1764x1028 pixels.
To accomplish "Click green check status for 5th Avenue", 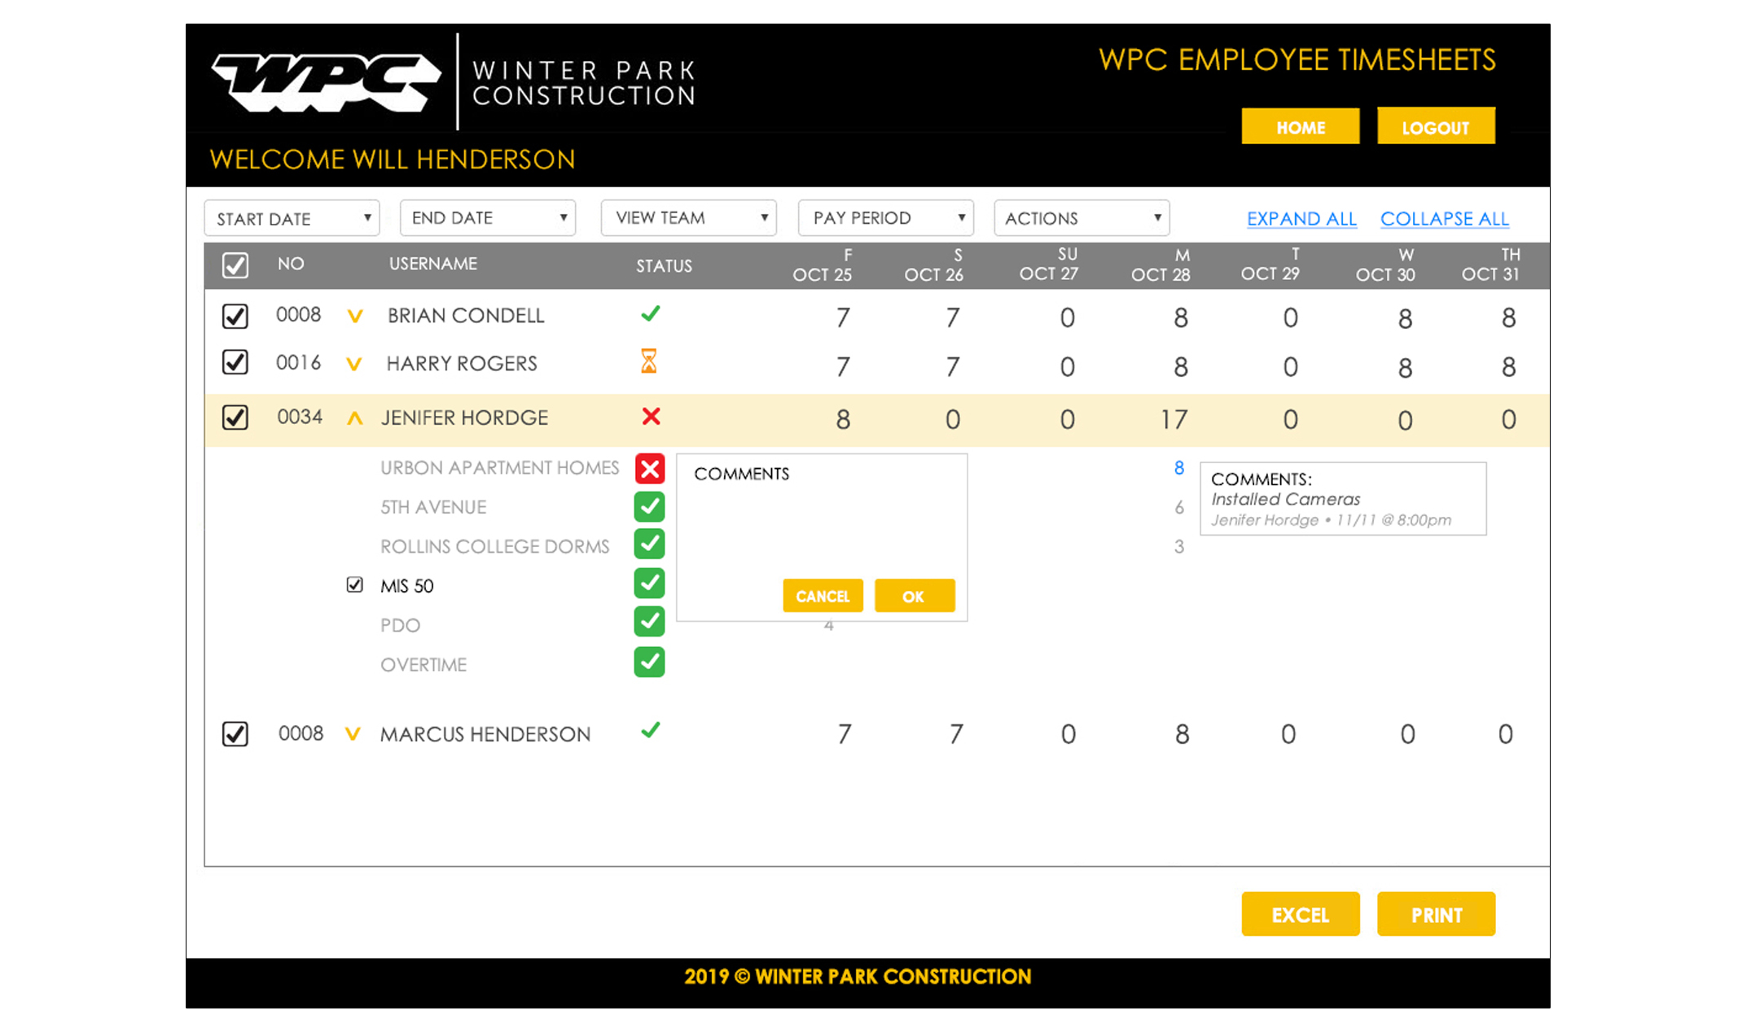I will click(649, 507).
